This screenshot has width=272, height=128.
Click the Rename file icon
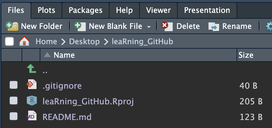[x=214, y=26]
